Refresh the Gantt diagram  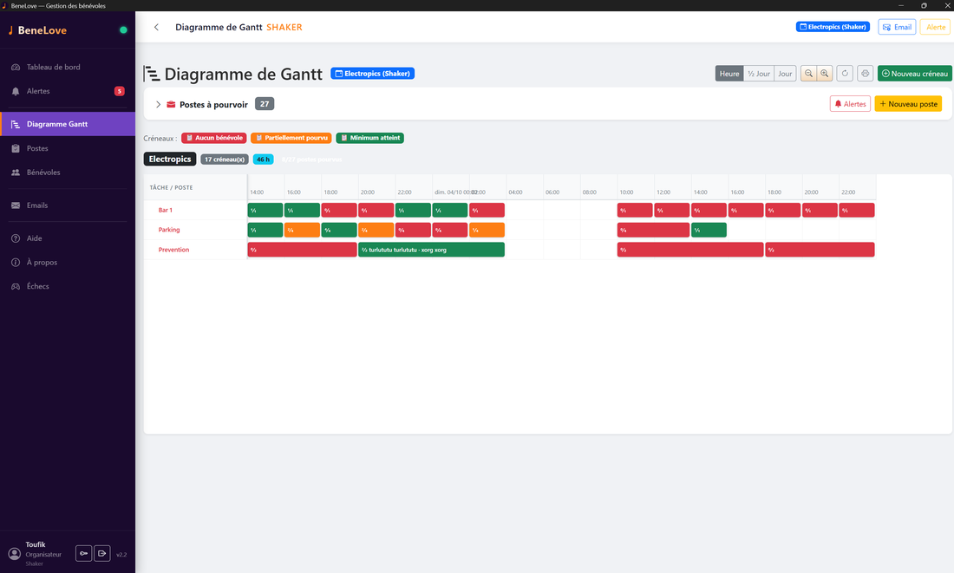(845, 74)
